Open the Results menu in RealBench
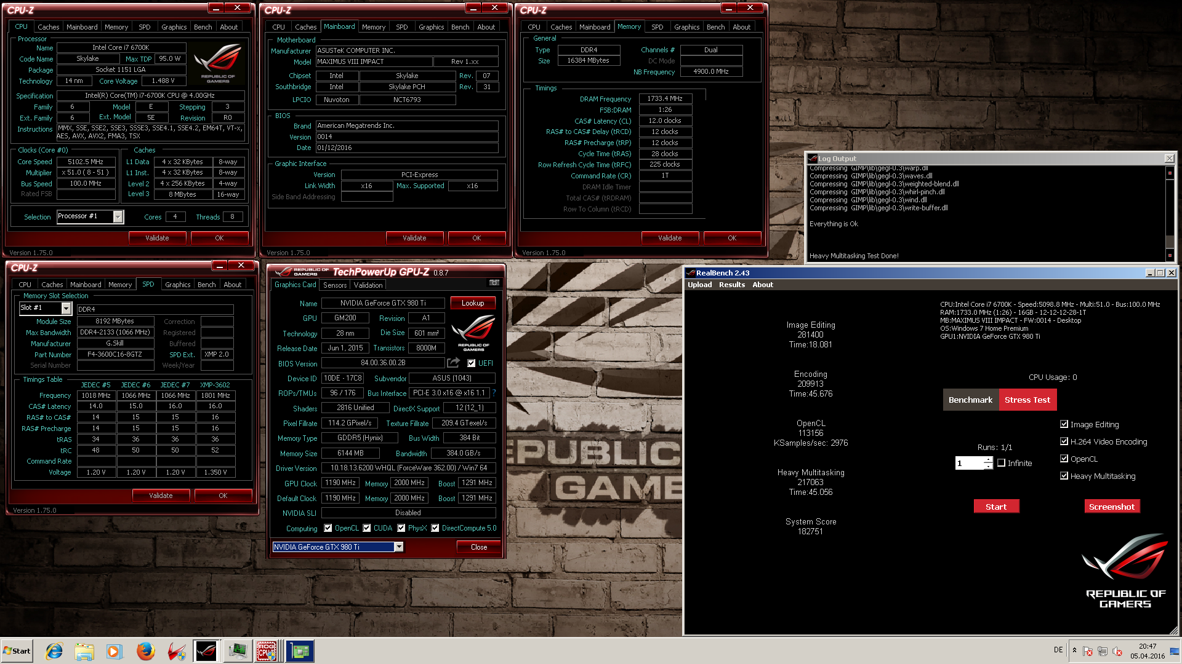Screen dimensions: 1182x664 coord(732,285)
